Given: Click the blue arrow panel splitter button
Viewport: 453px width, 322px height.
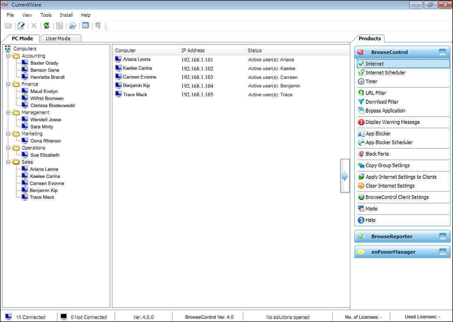Looking at the screenshot, I should tap(345, 176).
